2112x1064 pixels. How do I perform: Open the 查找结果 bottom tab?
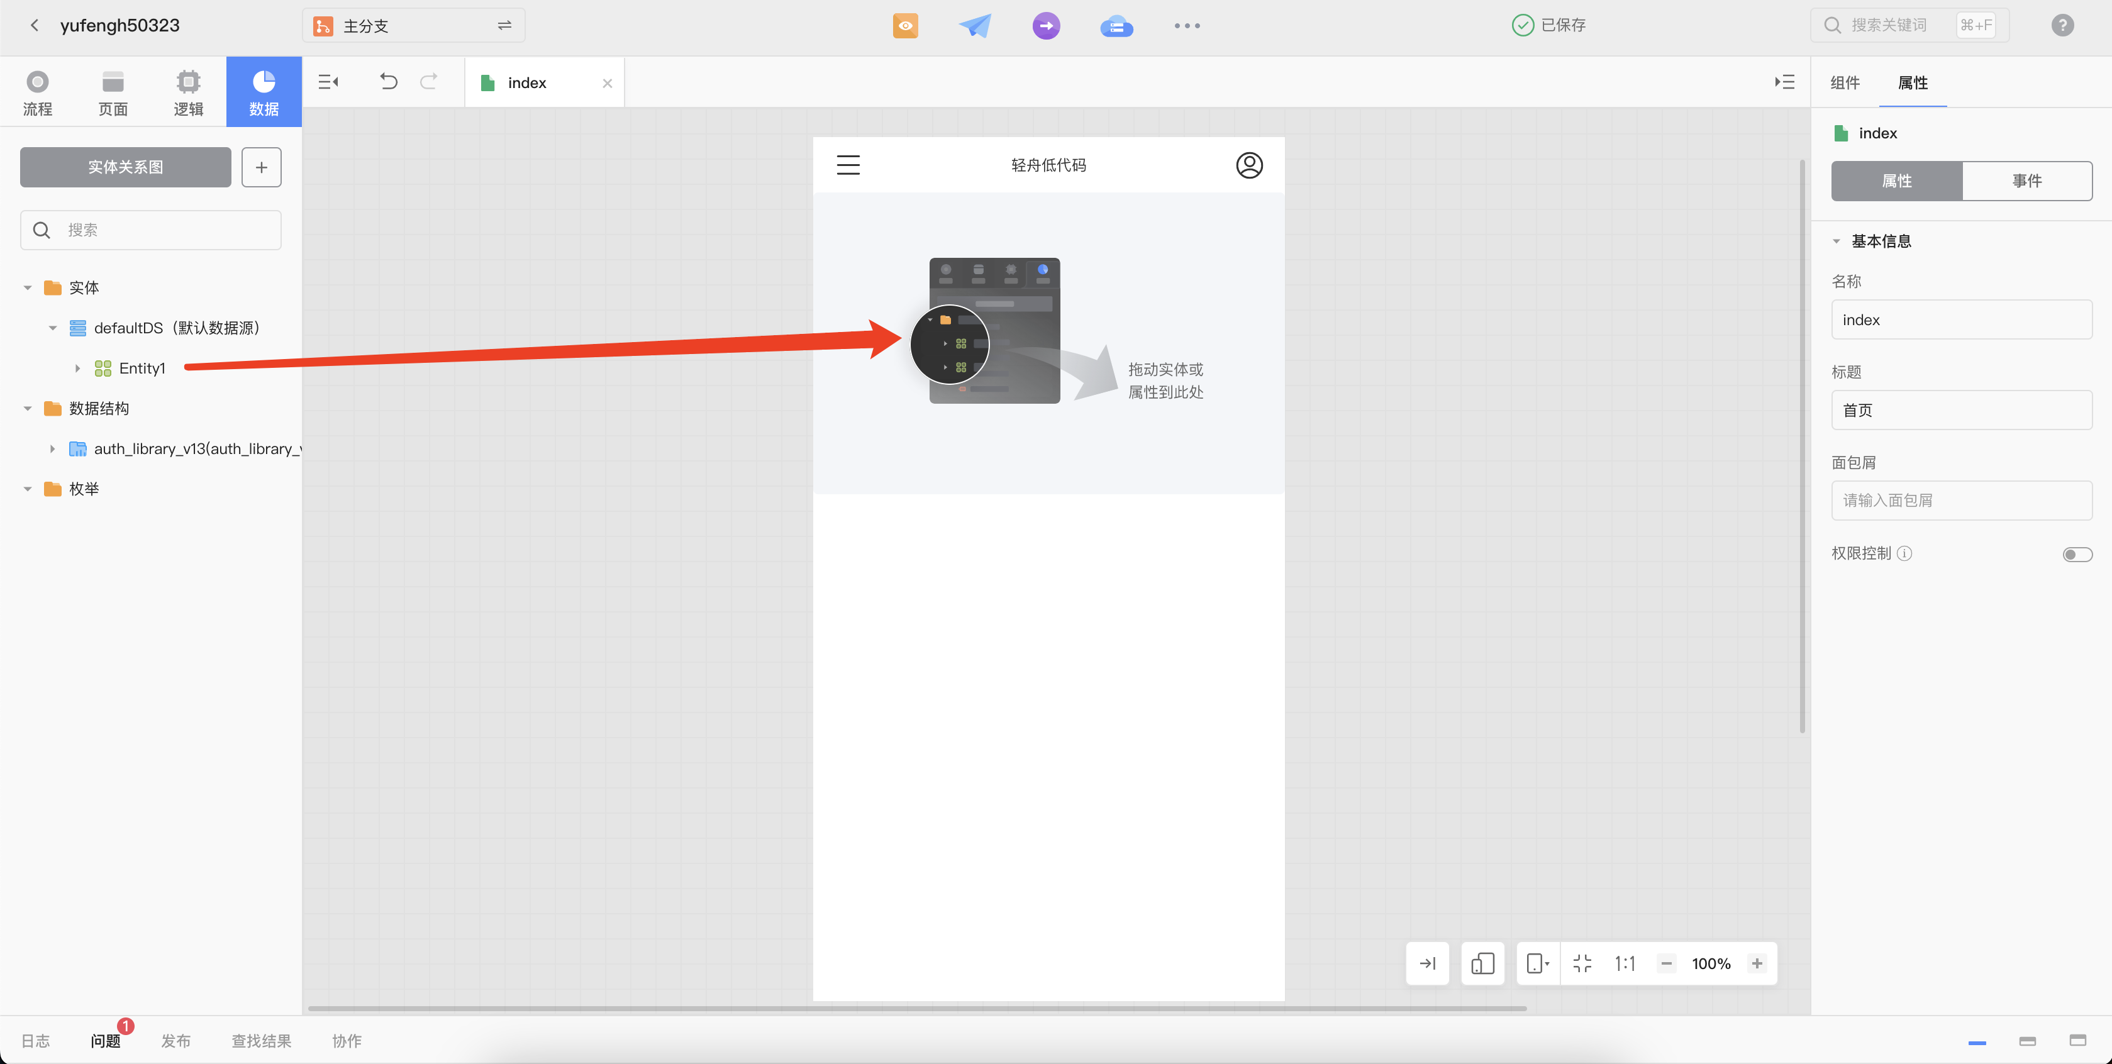click(262, 1040)
